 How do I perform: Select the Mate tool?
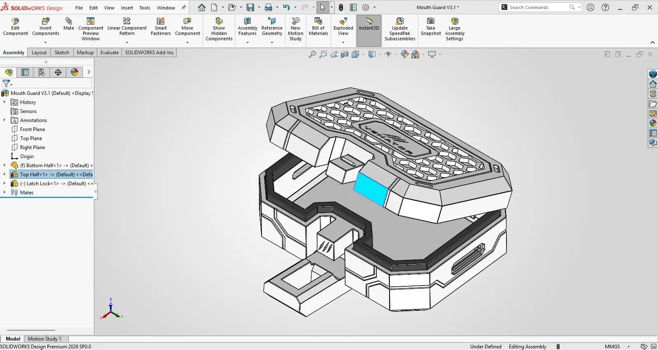(x=69, y=24)
